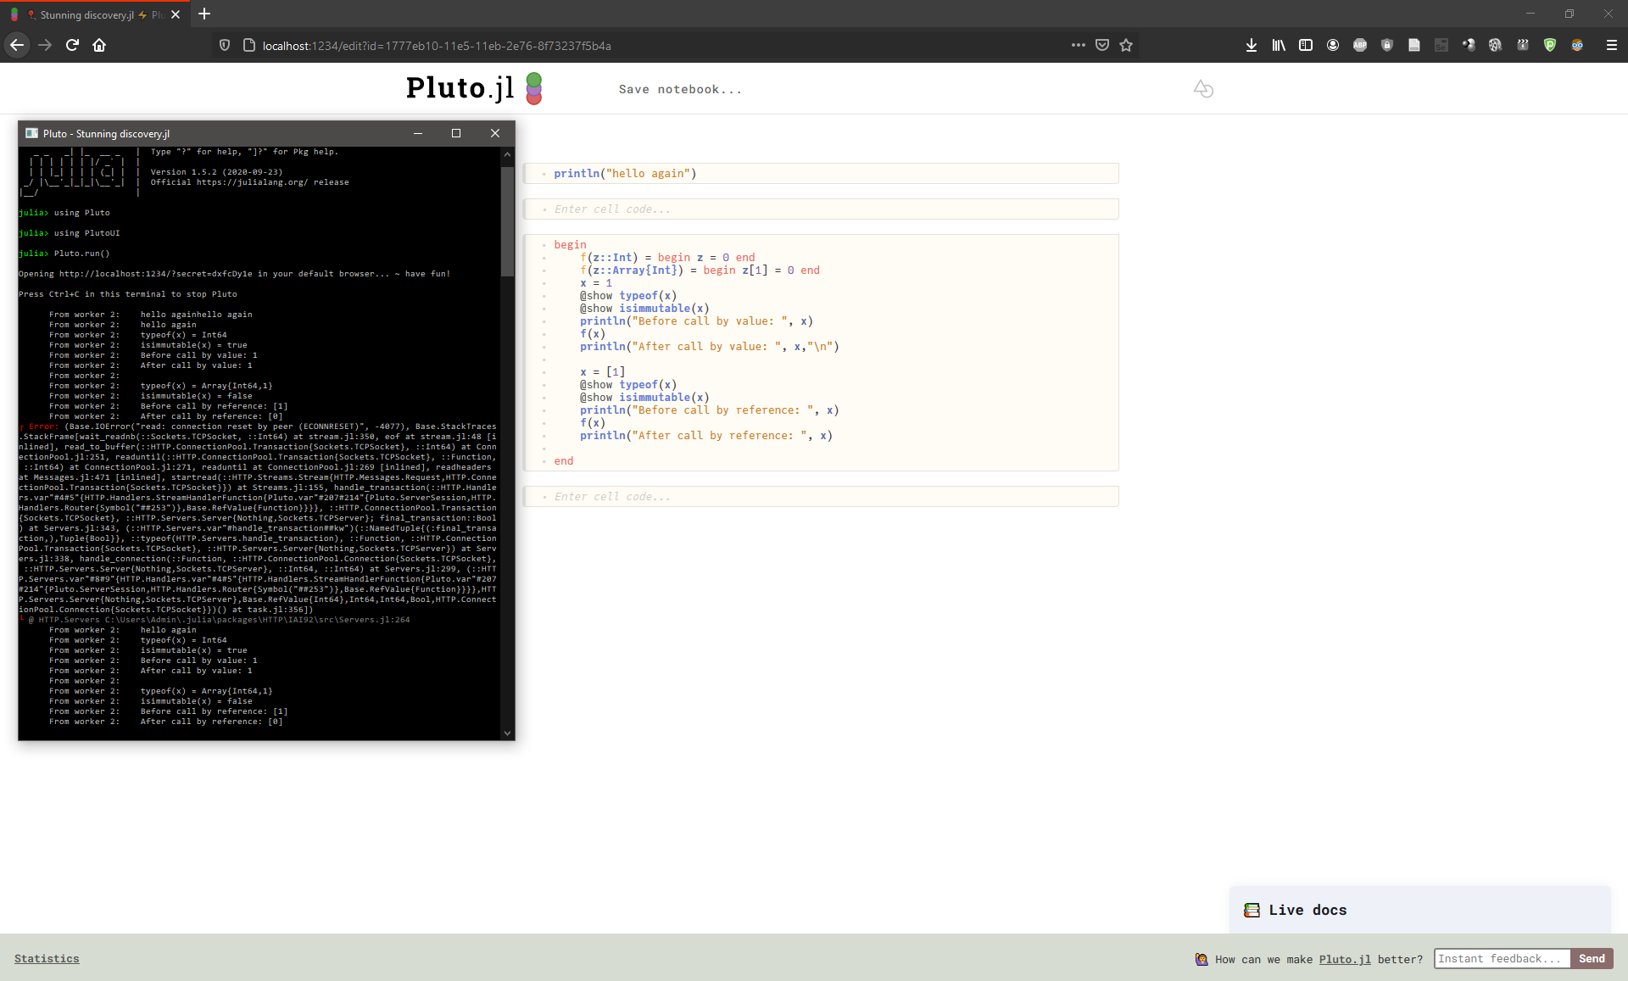Screen dimensions: 1628x981
Task: Expand the Live docs panel
Action: pos(1307,910)
